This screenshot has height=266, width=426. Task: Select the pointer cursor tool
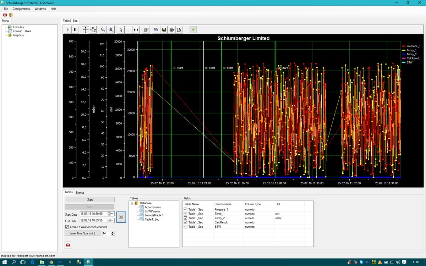[x=121, y=30]
